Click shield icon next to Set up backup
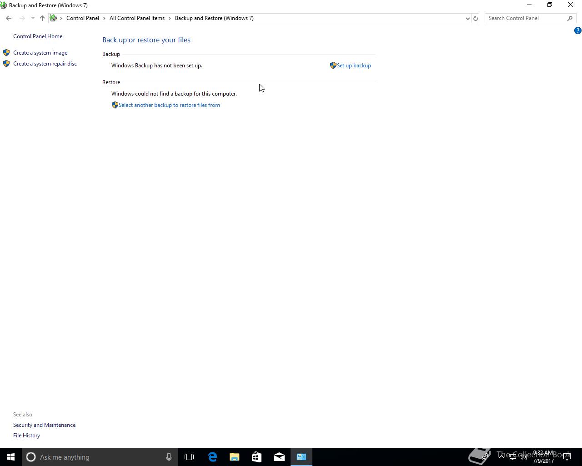The image size is (582, 466). (333, 66)
